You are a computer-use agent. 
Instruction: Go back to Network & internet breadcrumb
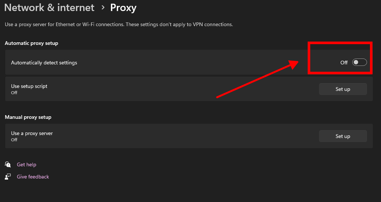point(49,7)
